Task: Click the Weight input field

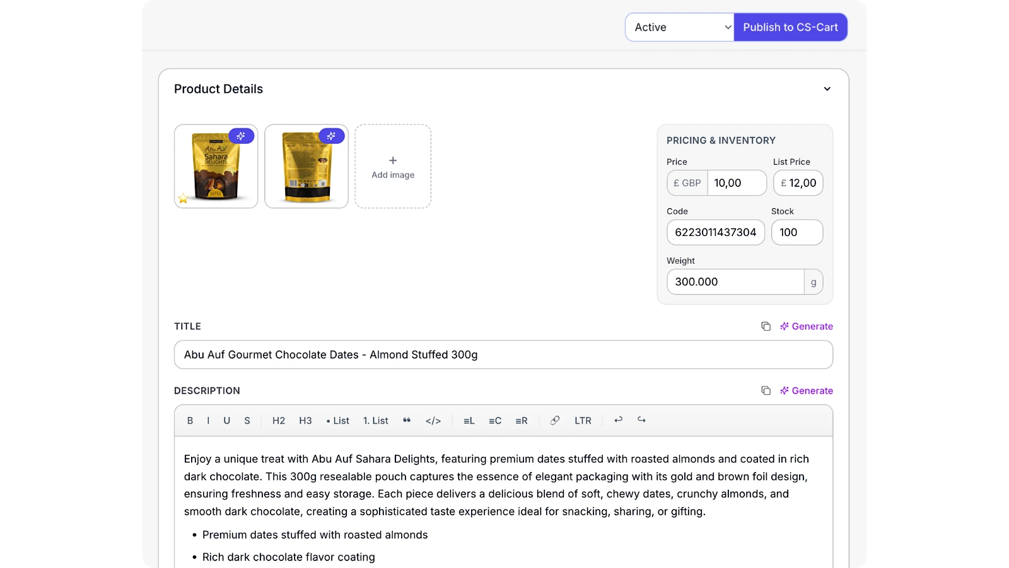Action: tap(735, 281)
